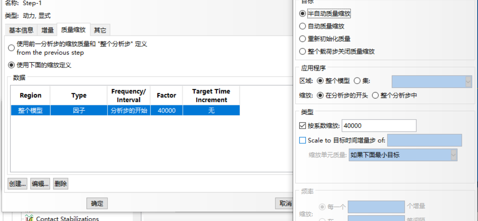Click the 编辑... button
The image size is (478, 221).
coord(40,184)
